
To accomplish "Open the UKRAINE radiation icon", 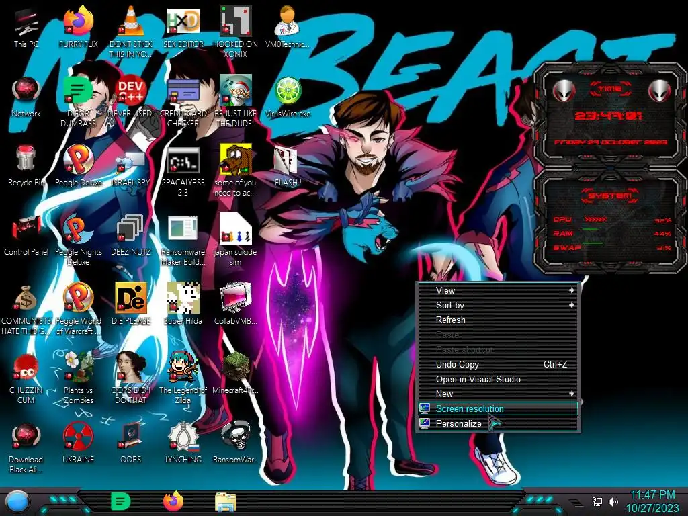I will pyautogui.click(x=78, y=437).
